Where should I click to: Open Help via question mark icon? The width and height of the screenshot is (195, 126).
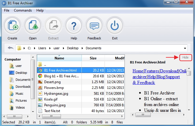coord(74,26)
